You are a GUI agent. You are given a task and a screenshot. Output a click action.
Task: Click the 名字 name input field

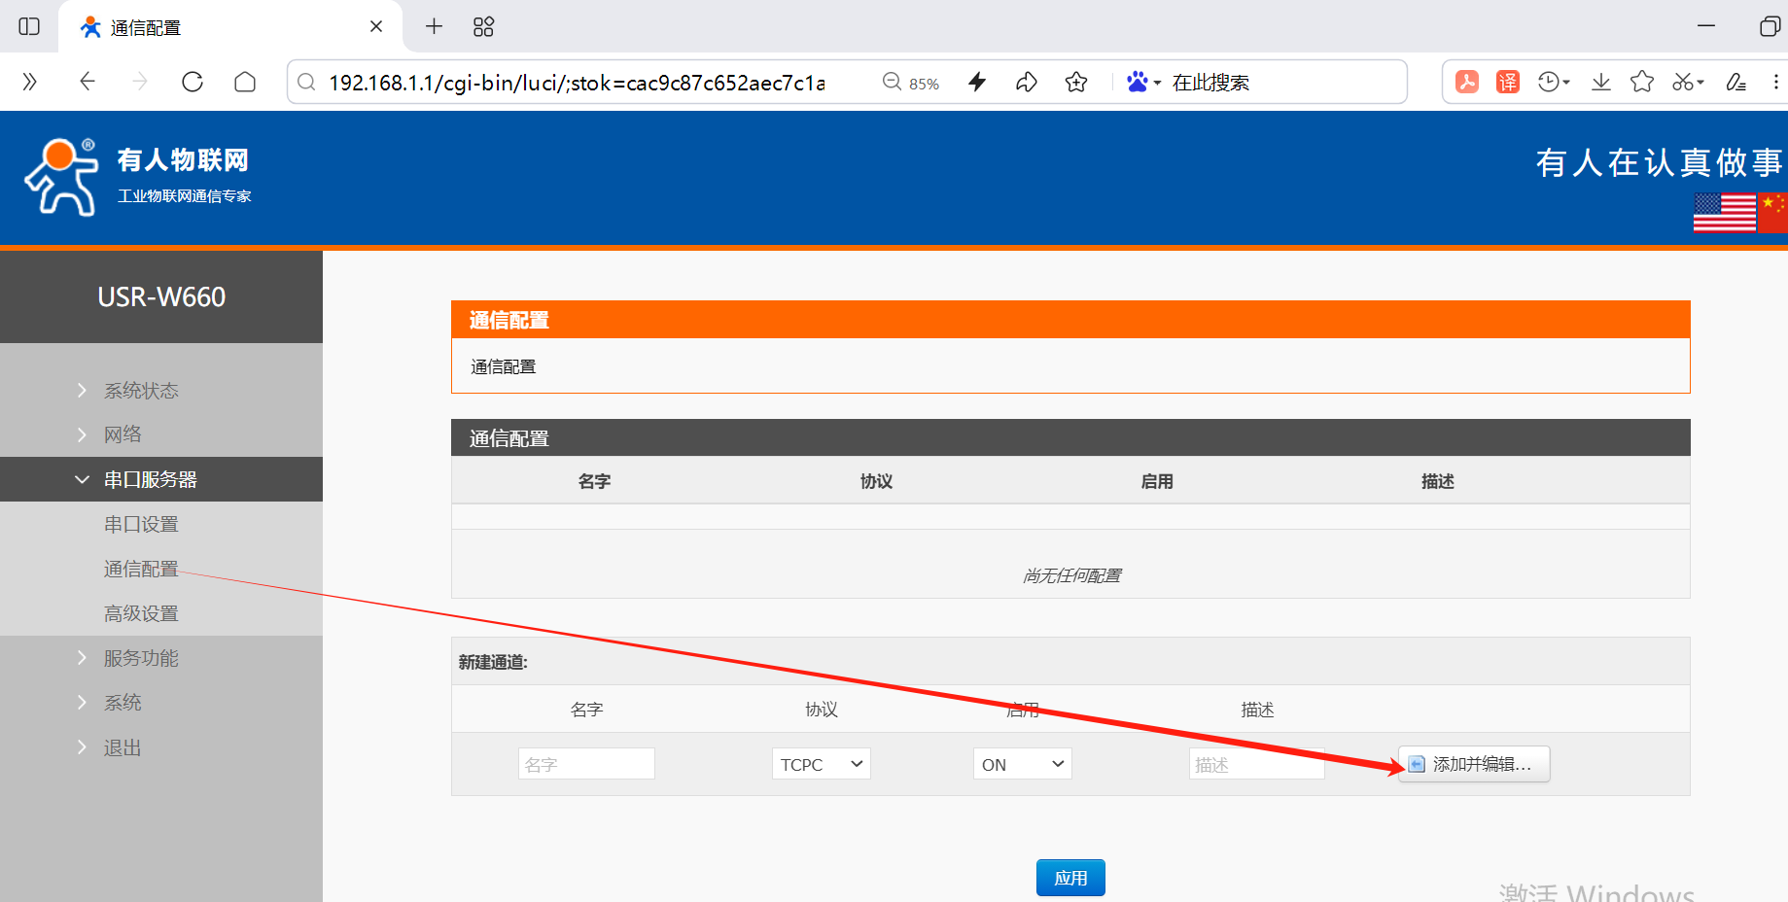(x=586, y=764)
